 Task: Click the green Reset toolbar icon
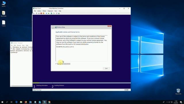tap(49, 13)
